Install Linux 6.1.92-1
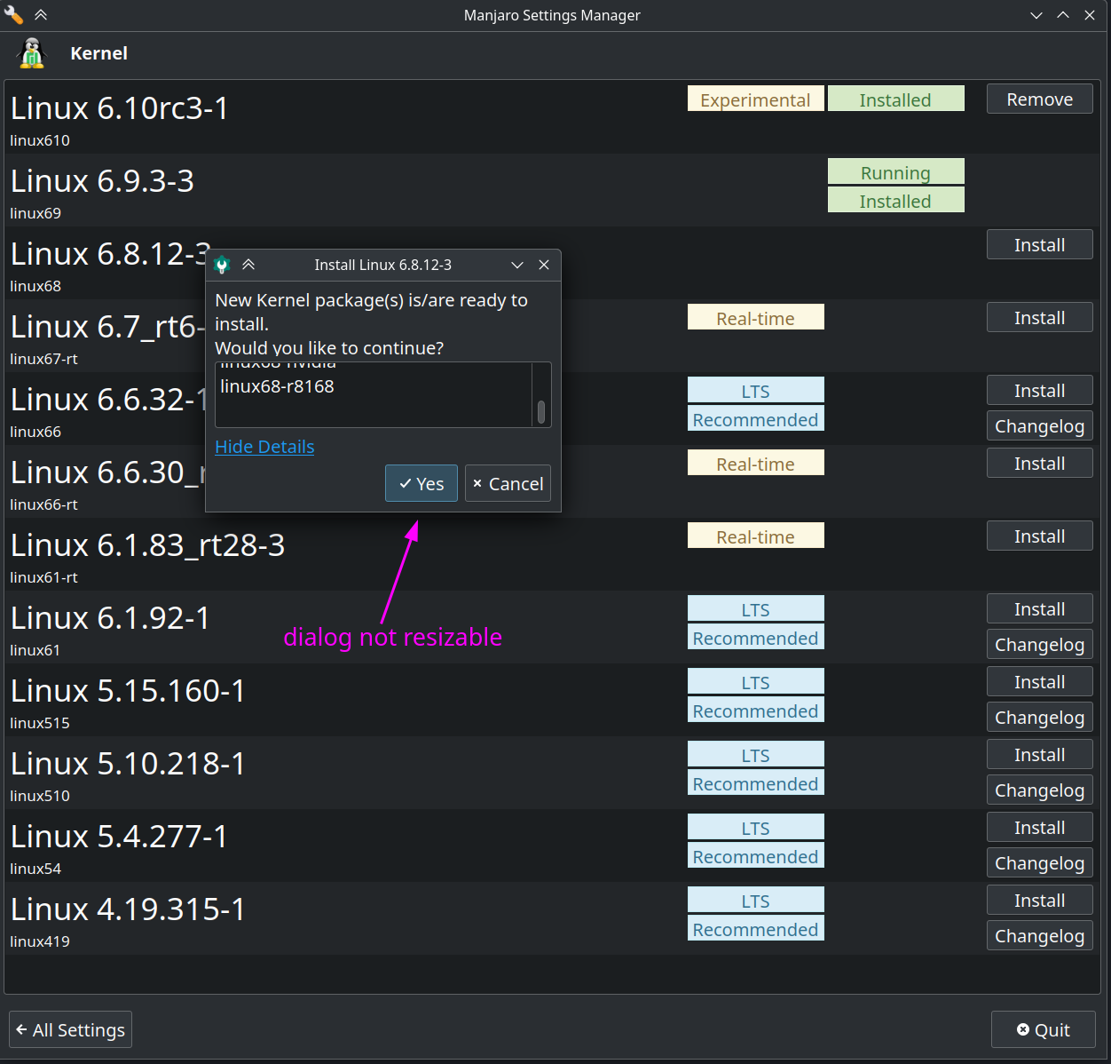 [1040, 609]
